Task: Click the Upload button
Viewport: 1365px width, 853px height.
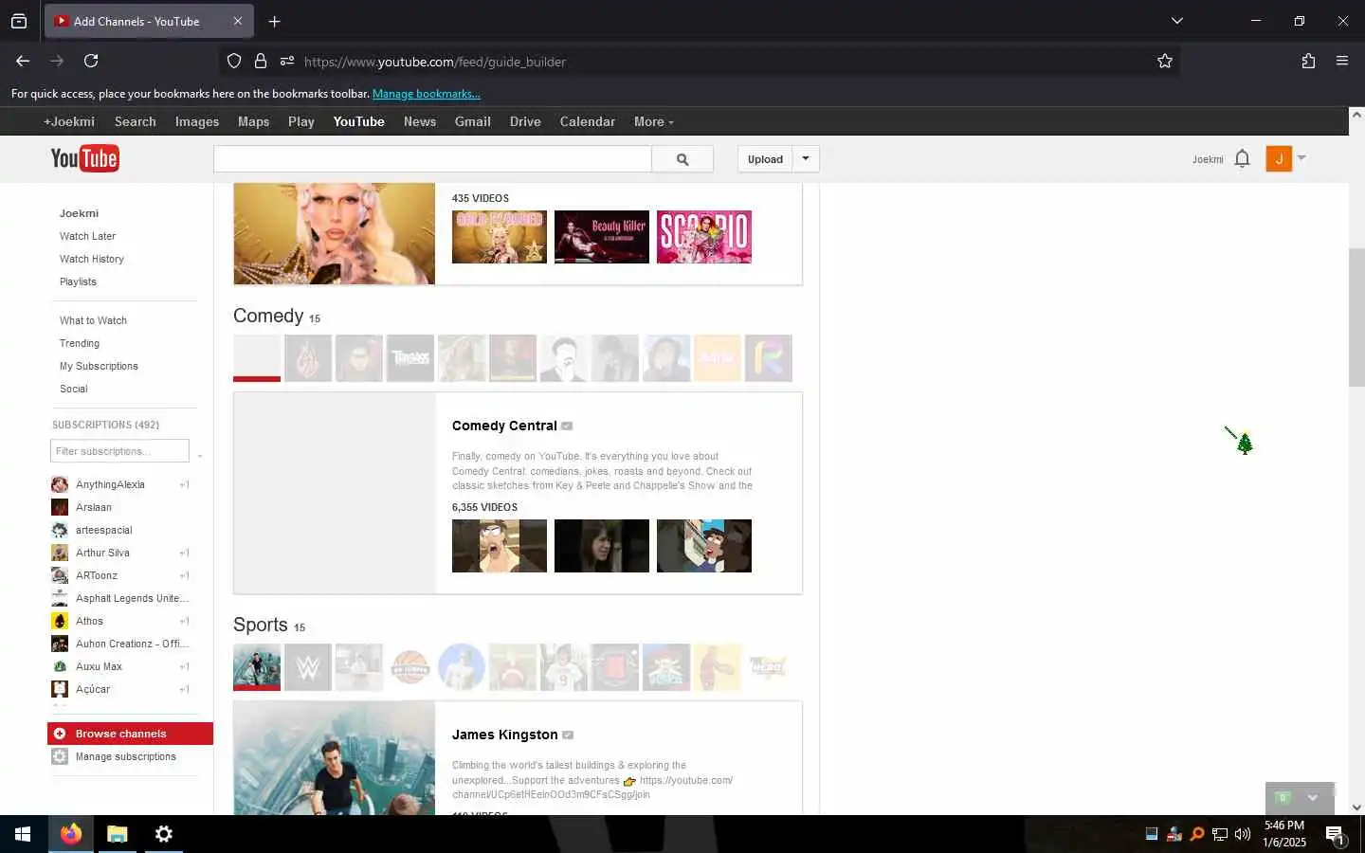Action: pyautogui.click(x=765, y=159)
